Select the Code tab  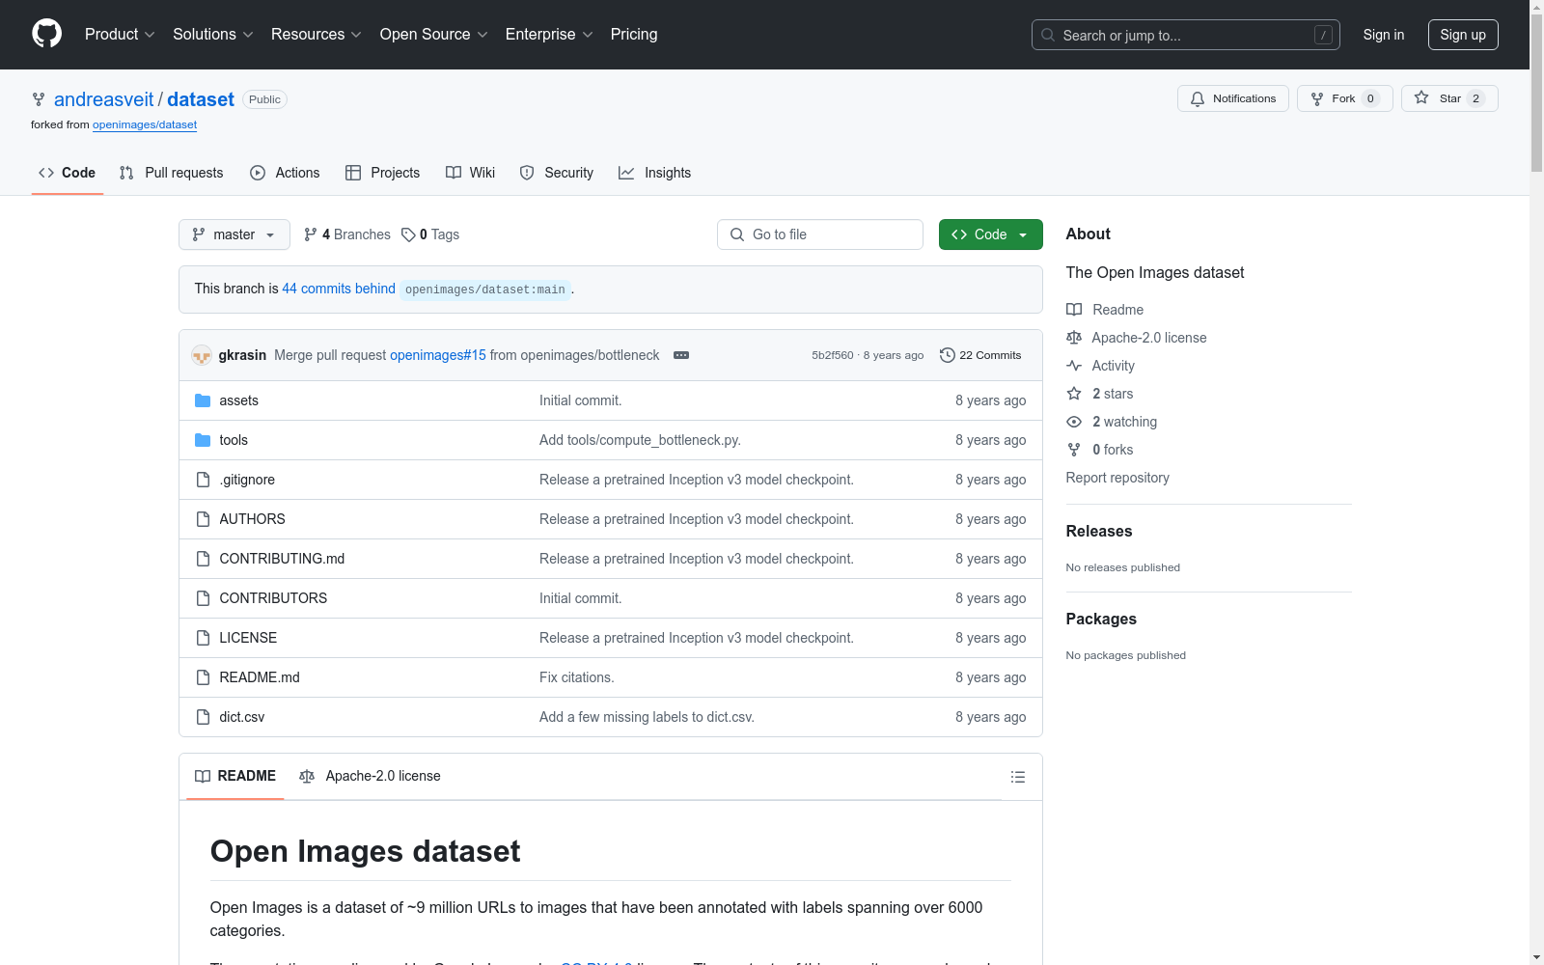tap(67, 173)
